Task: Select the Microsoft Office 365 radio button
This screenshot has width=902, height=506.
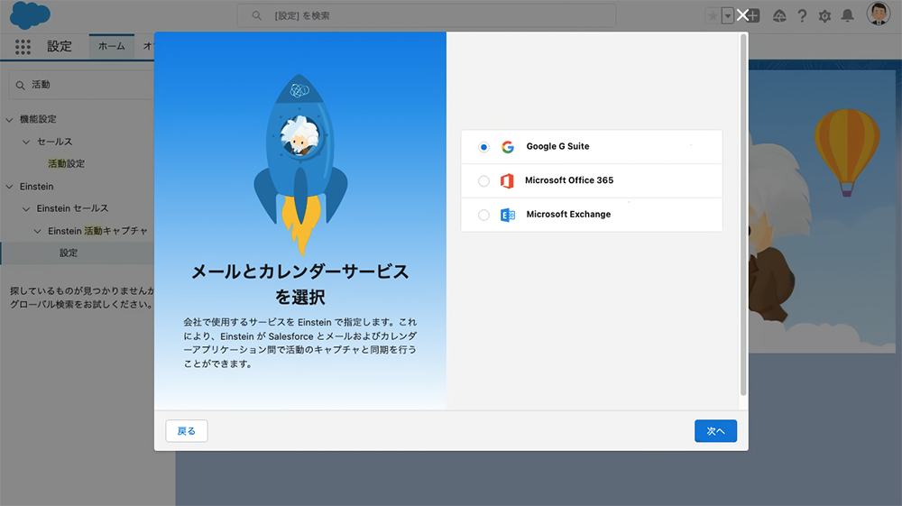Action: [483, 181]
